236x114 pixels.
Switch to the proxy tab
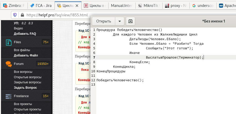point(176,6)
